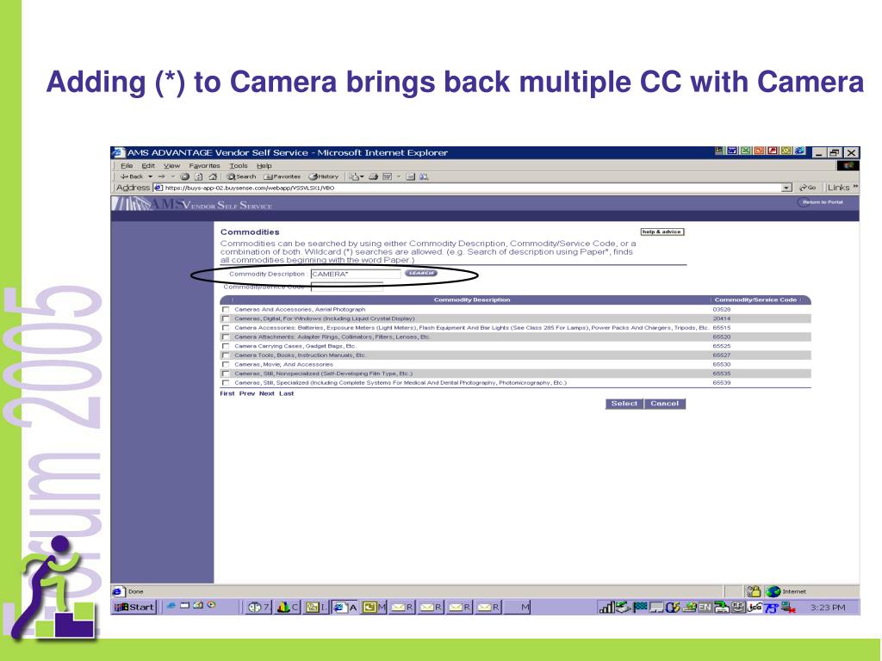Click the Internet Explorer quick launch icon
The image size is (882, 661).
point(171,605)
